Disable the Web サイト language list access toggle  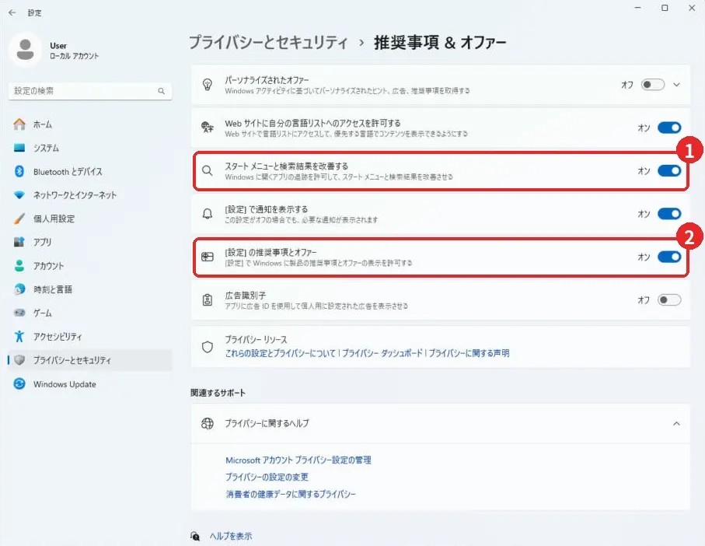tap(669, 128)
